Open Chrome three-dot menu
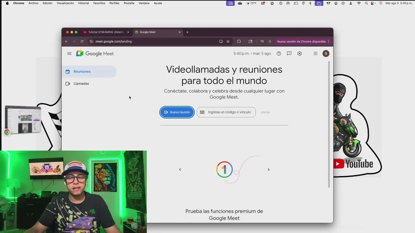Screen dimensions: 415x233 coord(328,41)
